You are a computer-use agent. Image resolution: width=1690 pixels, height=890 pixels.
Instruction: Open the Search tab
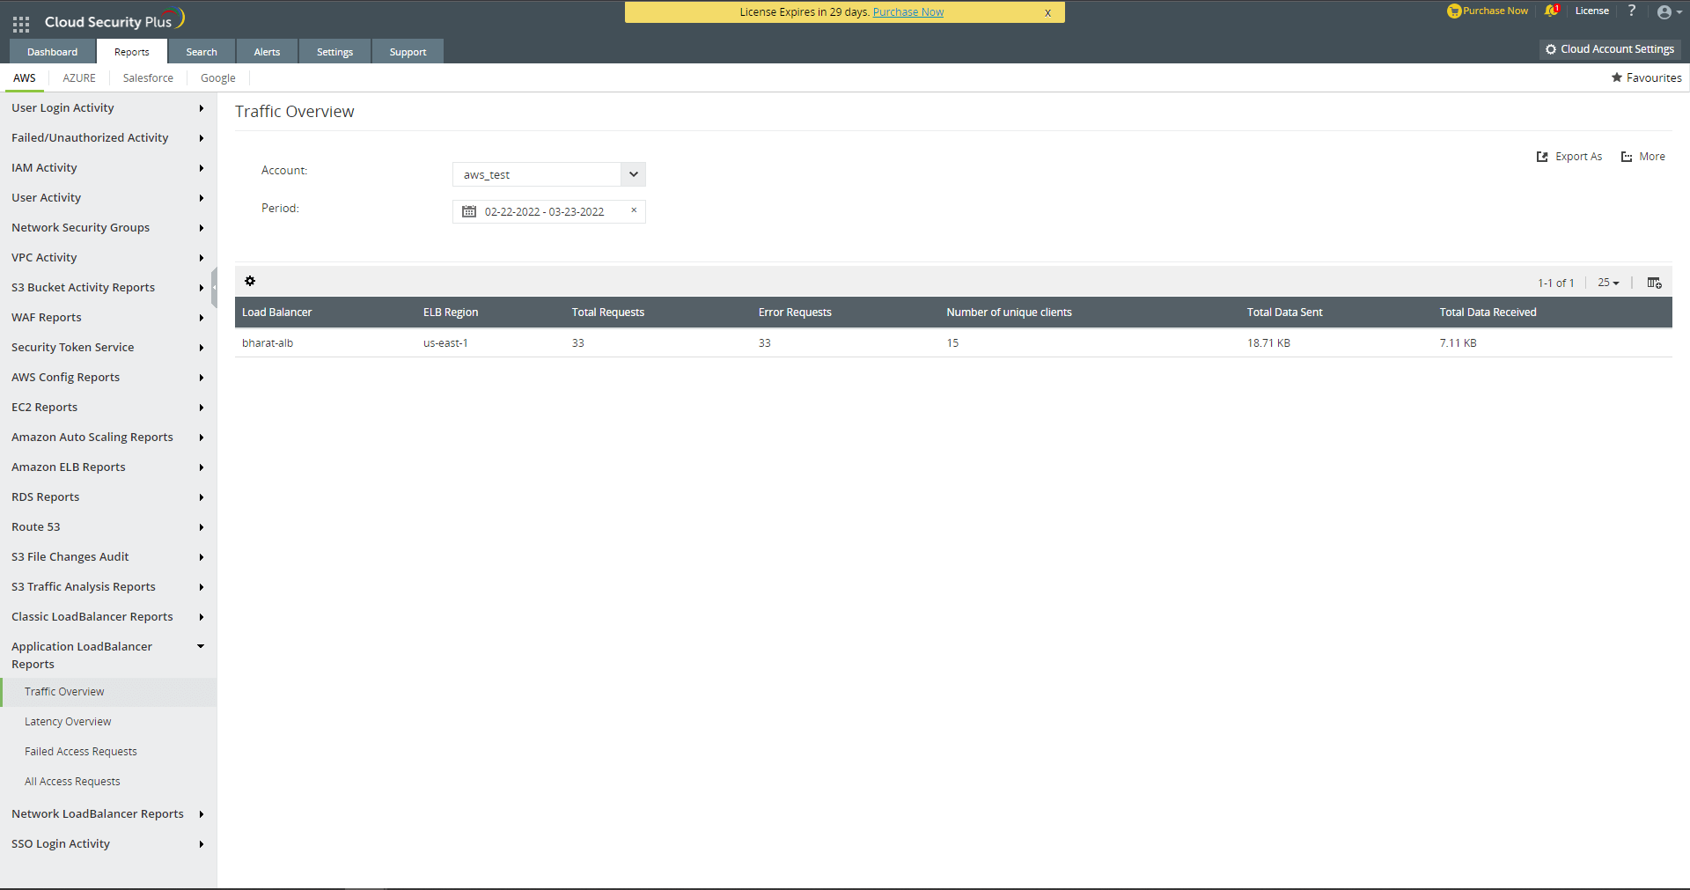click(202, 52)
